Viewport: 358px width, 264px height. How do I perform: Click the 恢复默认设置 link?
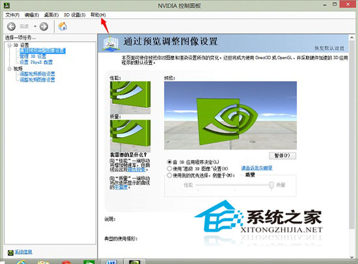(329, 48)
